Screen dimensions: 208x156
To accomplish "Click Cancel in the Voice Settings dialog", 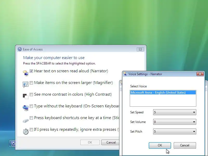I will click(x=185, y=145).
